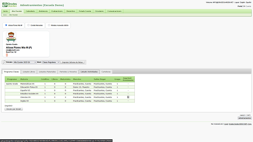Screen dimensions: 253x142
Task: Click the Imprimir Prontuario column header
Action: 128,79
